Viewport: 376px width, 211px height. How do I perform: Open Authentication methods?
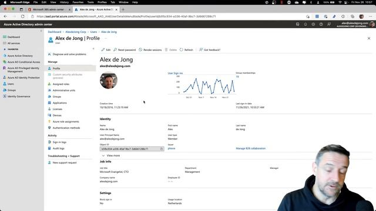(x=66, y=128)
